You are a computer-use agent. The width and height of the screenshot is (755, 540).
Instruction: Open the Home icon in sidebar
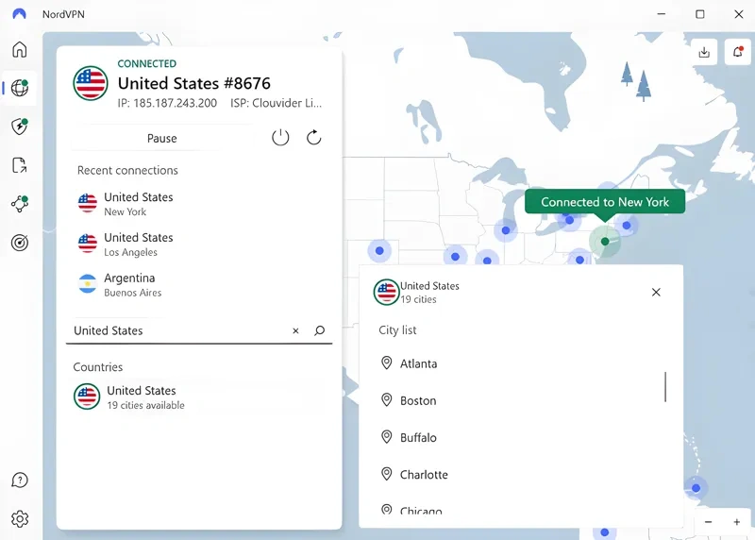[x=20, y=50]
